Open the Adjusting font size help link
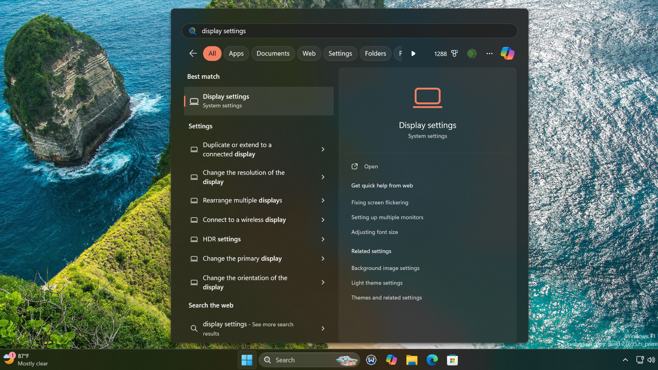This screenshot has width=658, height=370. tap(374, 232)
